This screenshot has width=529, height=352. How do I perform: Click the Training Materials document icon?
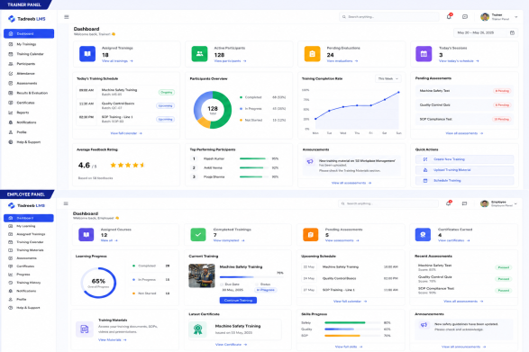click(x=85, y=329)
